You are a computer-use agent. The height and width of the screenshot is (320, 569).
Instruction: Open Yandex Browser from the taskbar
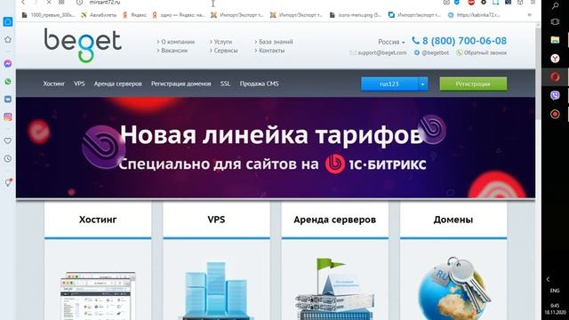coord(555,59)
